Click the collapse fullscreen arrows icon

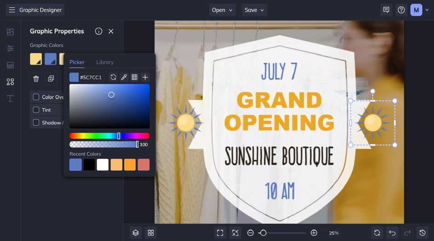pos(235,233)
